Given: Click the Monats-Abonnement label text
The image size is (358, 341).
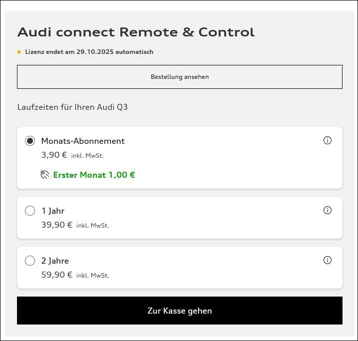Looking at the screenshot, I should [x=83, y=141].
